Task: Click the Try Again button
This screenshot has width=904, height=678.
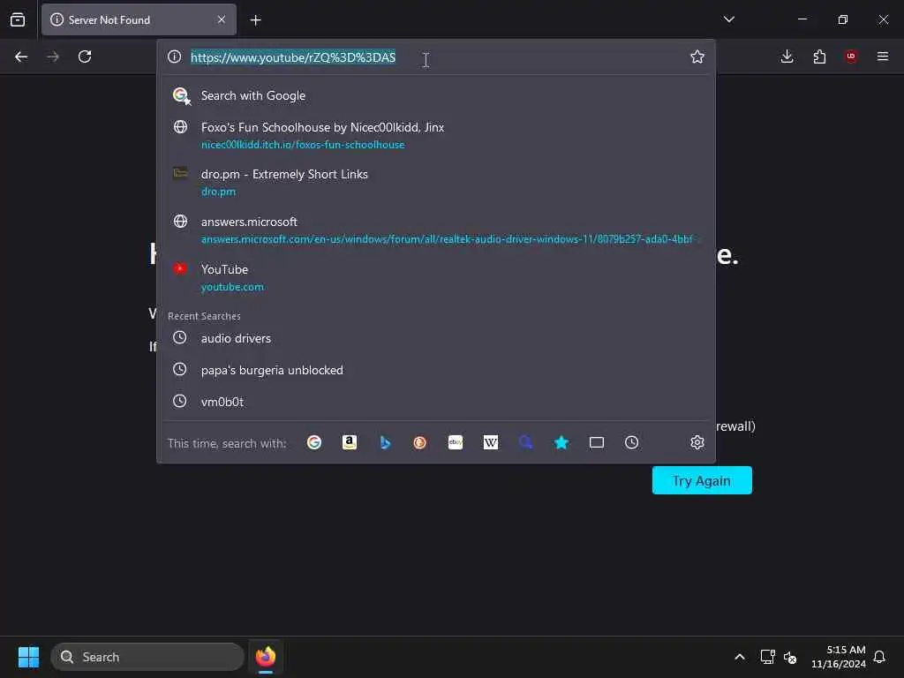Action: pos(702,480)
